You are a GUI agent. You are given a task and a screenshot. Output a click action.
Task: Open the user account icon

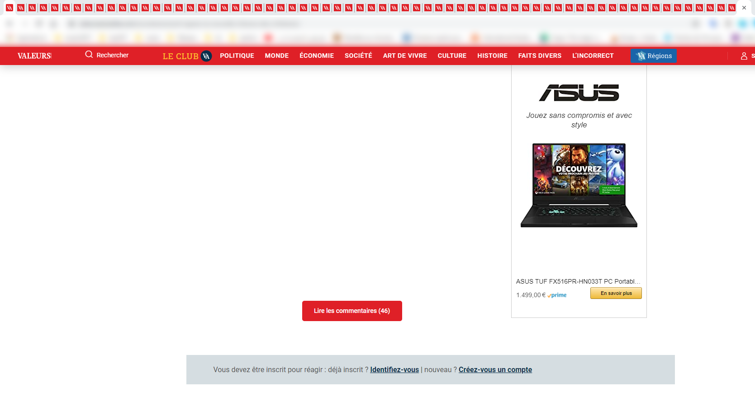point(744,56)
